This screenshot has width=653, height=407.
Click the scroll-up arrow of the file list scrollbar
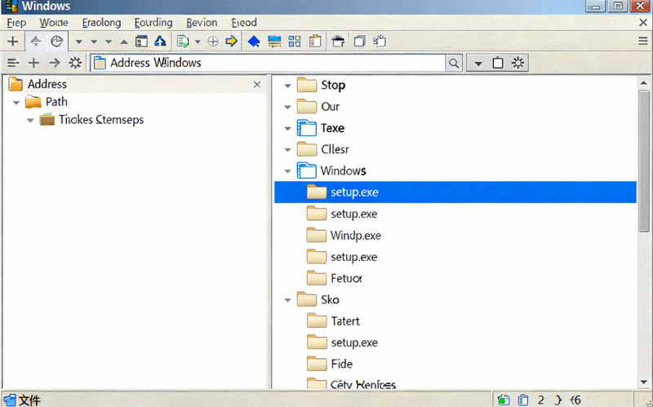(644, 84)
